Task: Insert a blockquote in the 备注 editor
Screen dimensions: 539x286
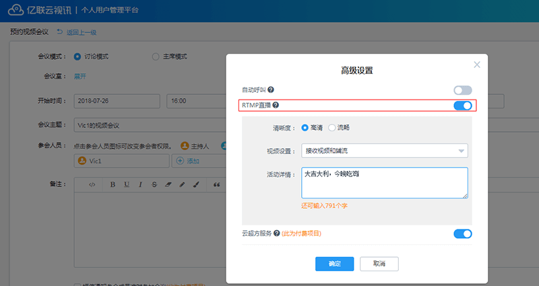Action: (x=216, y=184)
